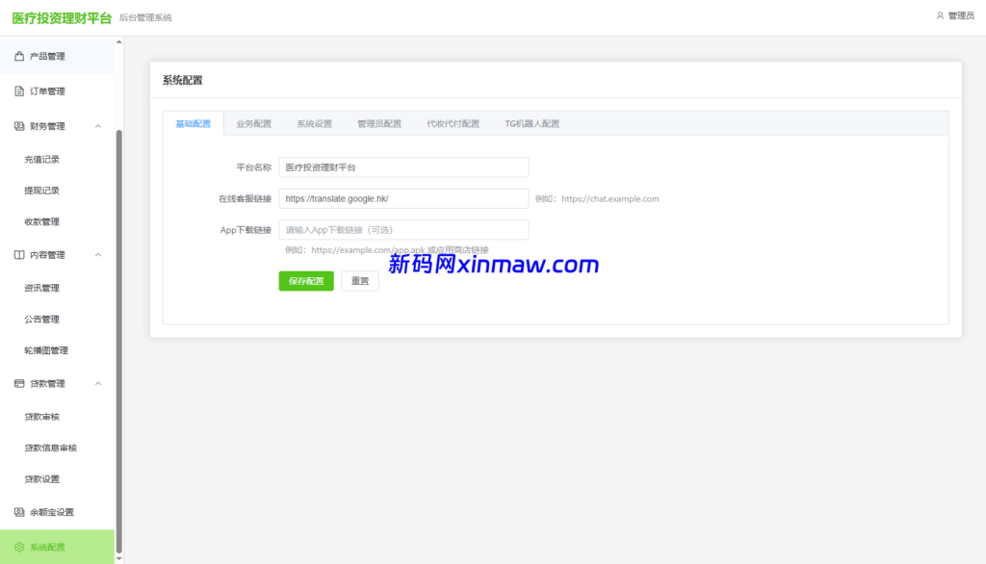This screenshot has height=564, width=986.
Task: Switch to the 系统设置 tab
Action: pos(315,124)
